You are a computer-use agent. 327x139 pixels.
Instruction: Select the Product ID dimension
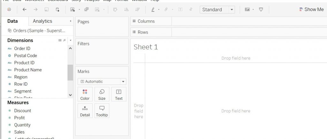24,62
